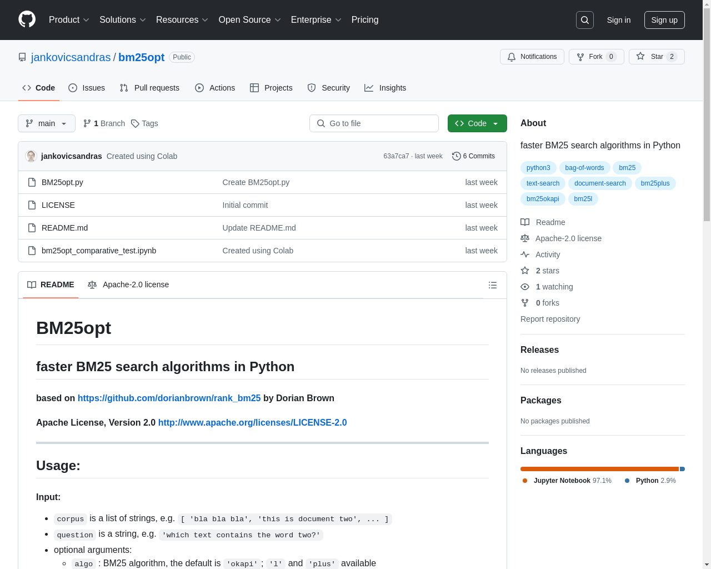Image resolution: width=711 pixels, height=569 pixels.
Task: Click the branch icon beside 1 Branch
Action: [87, 123]
